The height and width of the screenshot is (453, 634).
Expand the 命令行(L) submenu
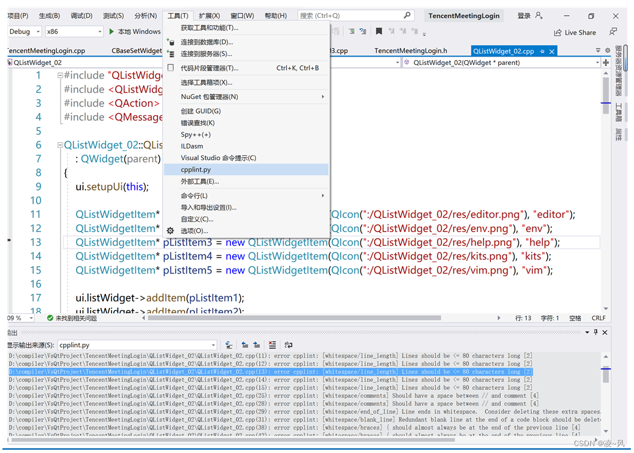(246, 196)
